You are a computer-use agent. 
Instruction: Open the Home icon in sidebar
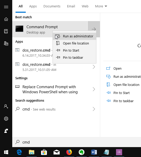[6, 19]
